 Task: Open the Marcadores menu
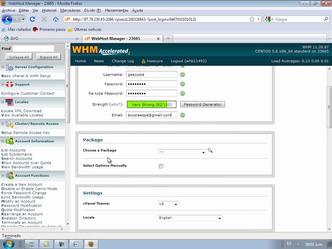[x=70, y=10]
